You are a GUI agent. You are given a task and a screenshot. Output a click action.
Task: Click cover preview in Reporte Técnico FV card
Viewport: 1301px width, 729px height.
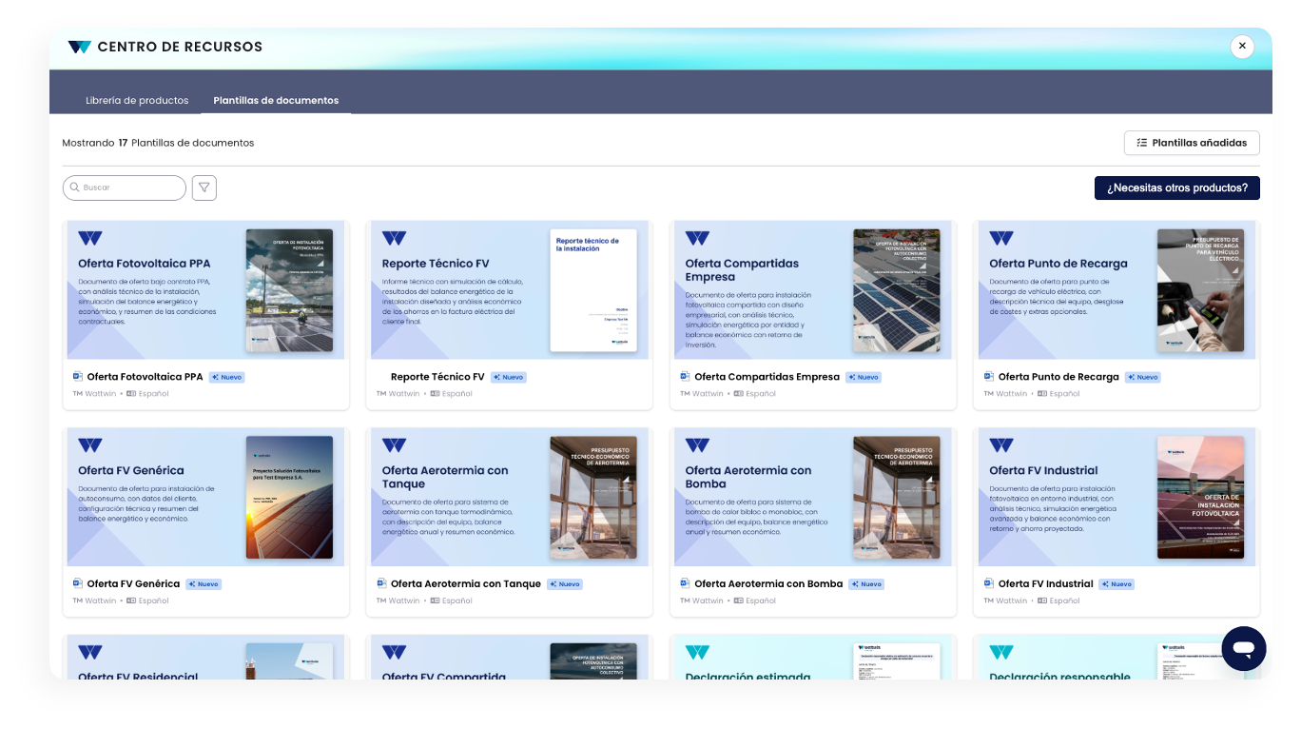(x=593, y=290)
